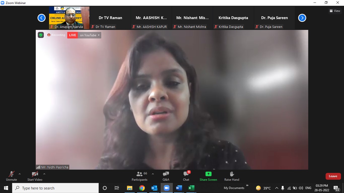The height and width of the screenshot is (193, 344).
Task: Open Word from the taskbar
Action: (179, 188)
